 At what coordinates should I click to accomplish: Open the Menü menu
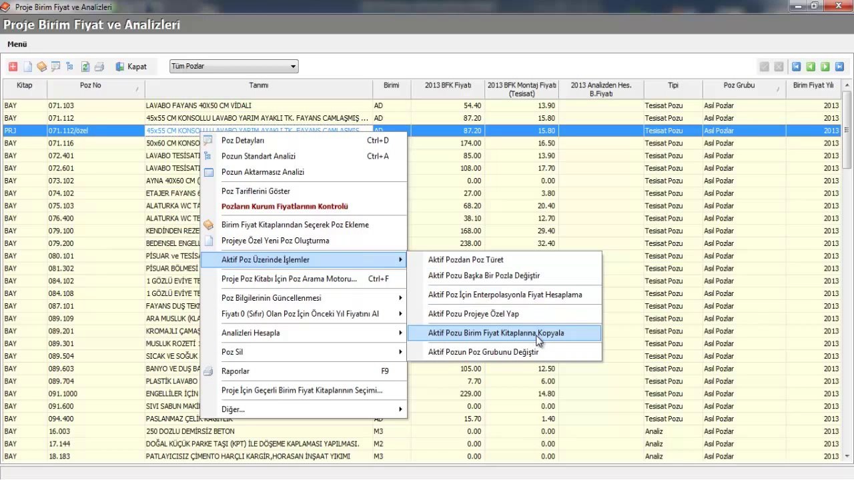click(17, 44)
